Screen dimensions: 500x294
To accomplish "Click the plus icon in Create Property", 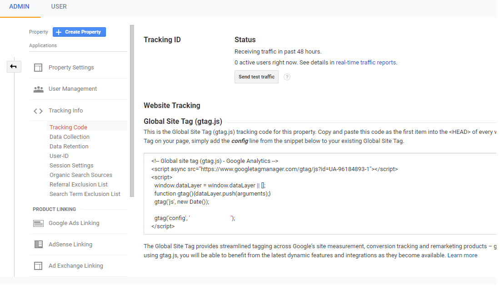I will 59,32.
